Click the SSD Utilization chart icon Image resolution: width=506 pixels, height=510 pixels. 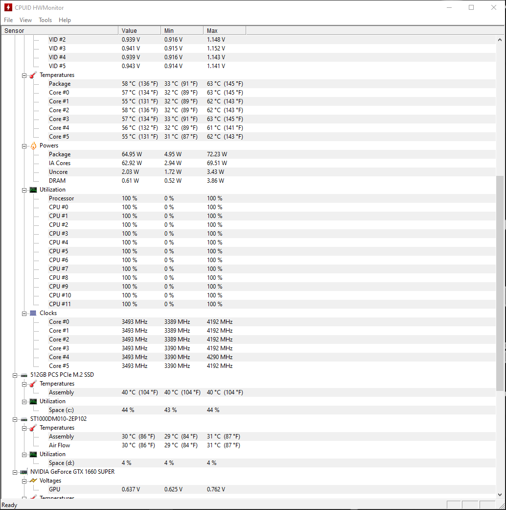(x=33, y=401)
